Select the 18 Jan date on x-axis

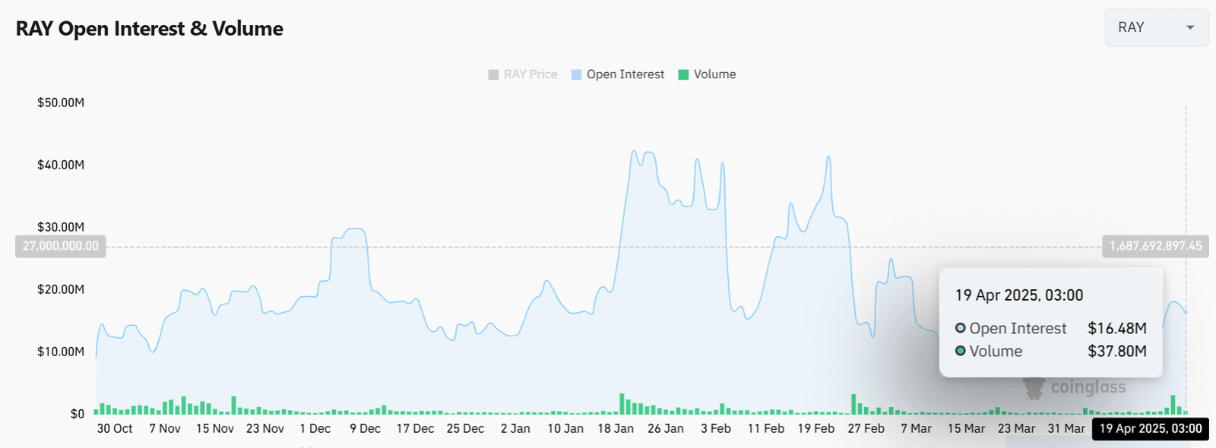click(x=616, y=428)
